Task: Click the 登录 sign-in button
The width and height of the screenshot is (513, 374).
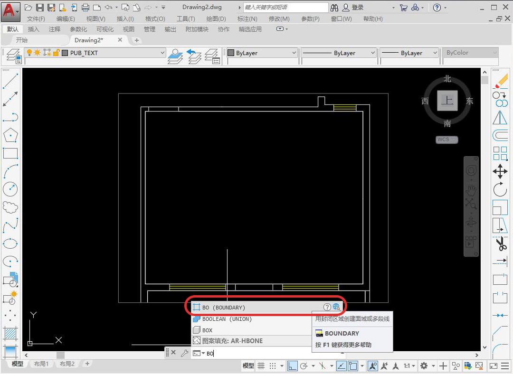Action: point(353,8)
